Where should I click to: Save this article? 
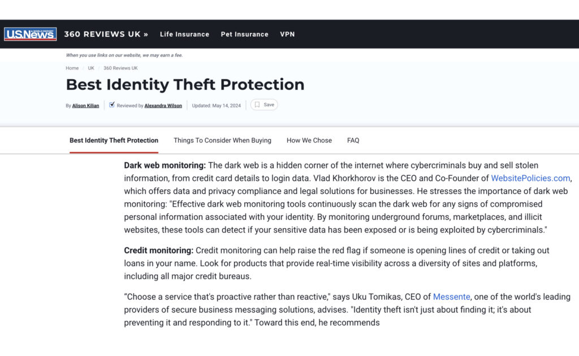(264, 105)
